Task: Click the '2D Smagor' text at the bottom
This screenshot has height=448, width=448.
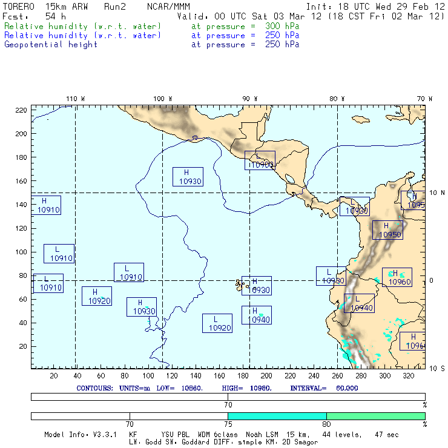Action: click(300, 443)
